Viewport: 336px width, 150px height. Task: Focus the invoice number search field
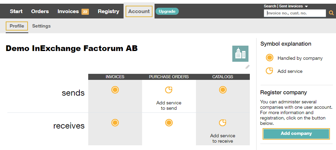coord(295,13)
